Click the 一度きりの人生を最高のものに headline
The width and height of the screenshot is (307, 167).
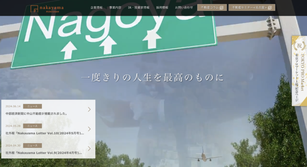tap(152, 78)
